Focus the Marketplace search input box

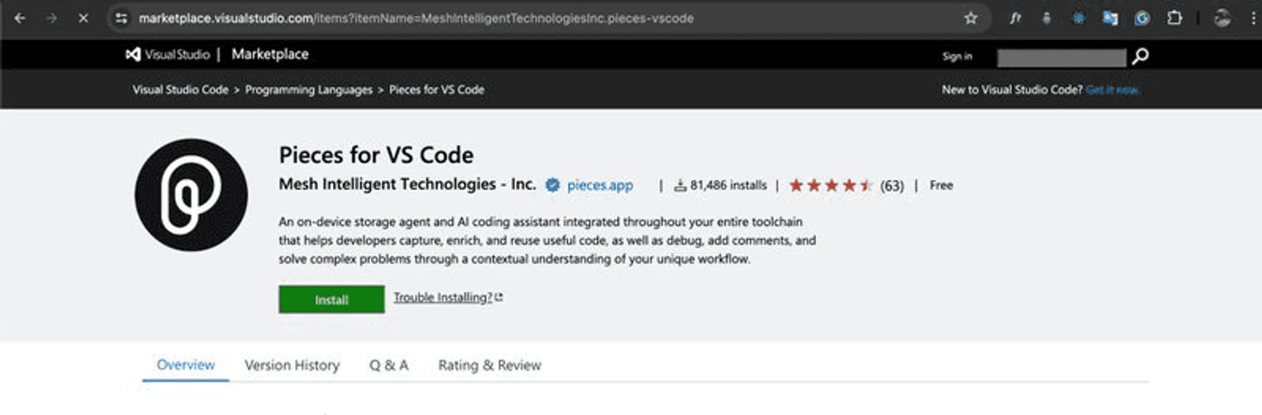[1062, 57]
